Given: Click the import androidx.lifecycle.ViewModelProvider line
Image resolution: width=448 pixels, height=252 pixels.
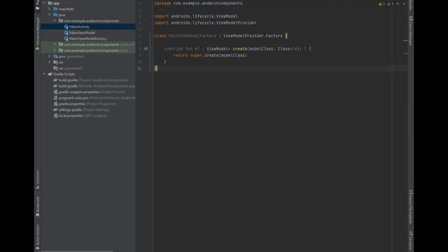Looking at the screenshot, I should pyautogui.click(x=205, y=23).
